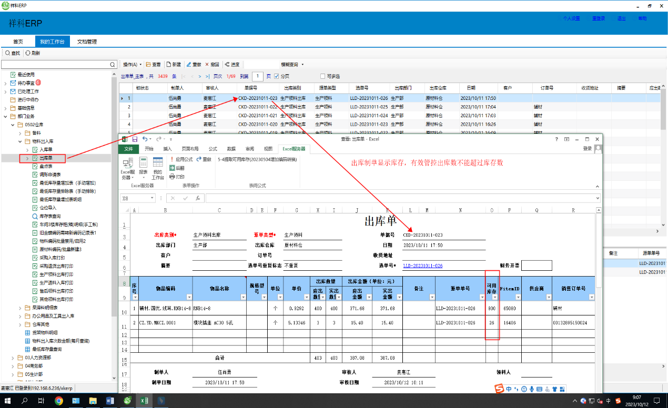Enable the 可多选 checkbox

[322, 76]
